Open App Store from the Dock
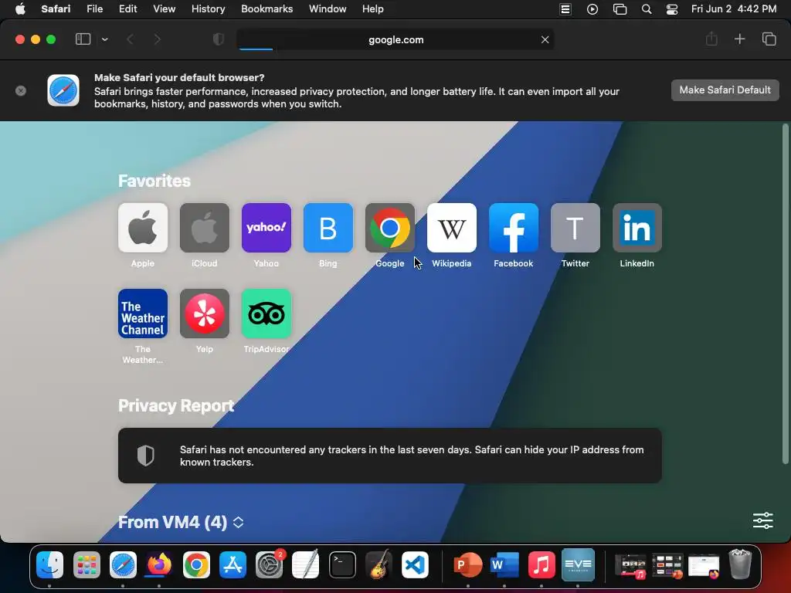This screenshot has height=593, width=791. (x=233, y=564)
